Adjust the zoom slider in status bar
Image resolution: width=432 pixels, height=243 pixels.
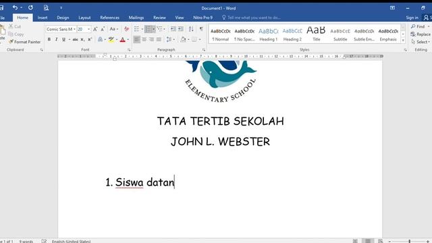point(410,241)
